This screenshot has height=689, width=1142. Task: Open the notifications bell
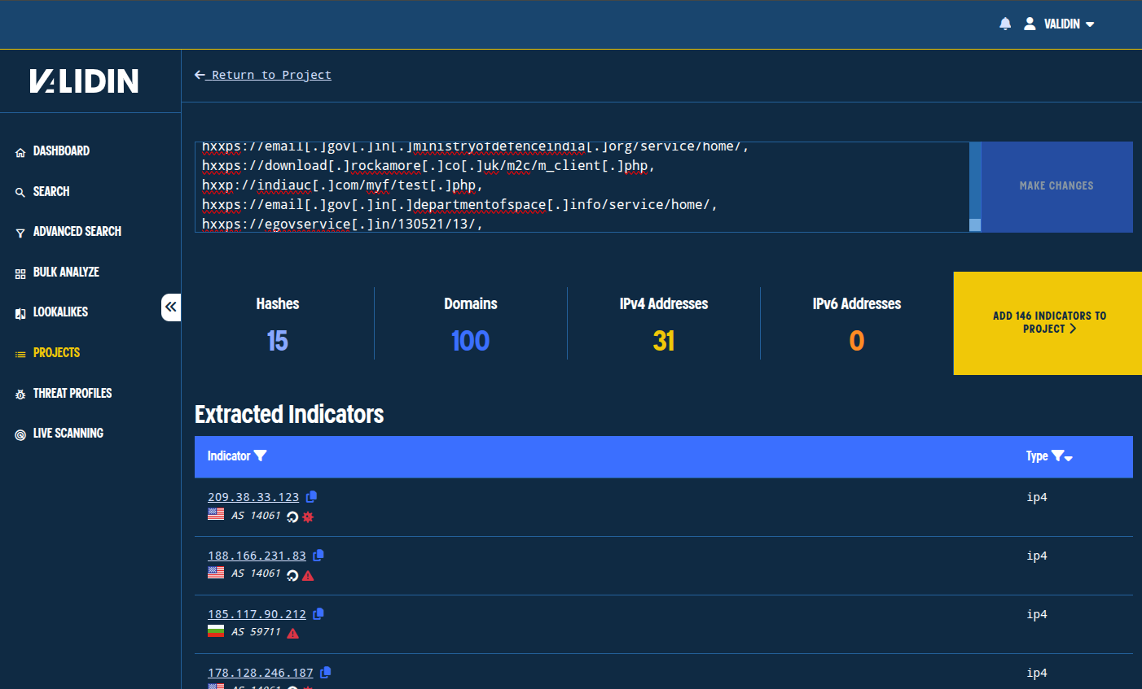[1005, 24]
